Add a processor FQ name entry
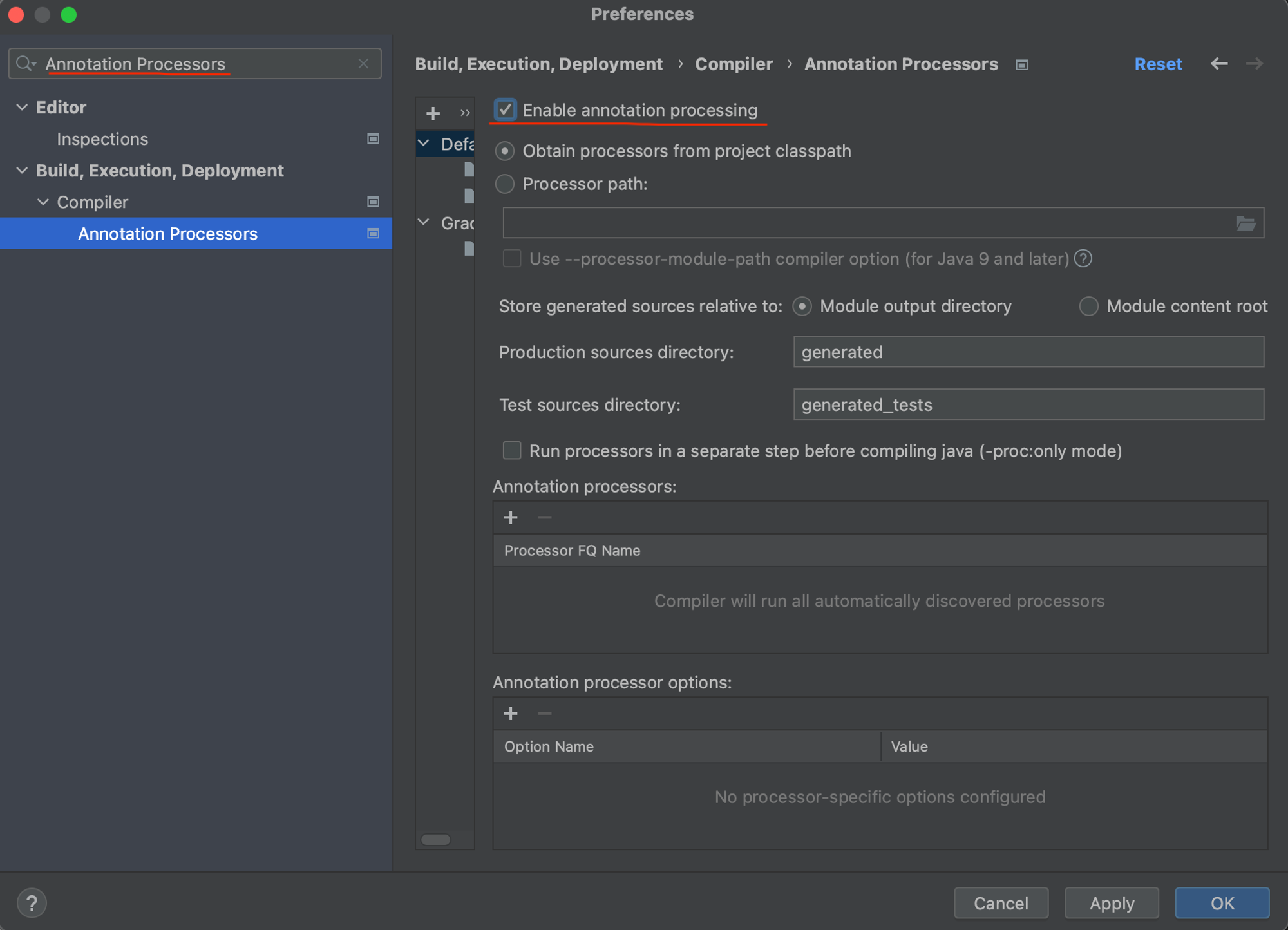The height and width of the screenshot is (930, 1288). [511, 517]
